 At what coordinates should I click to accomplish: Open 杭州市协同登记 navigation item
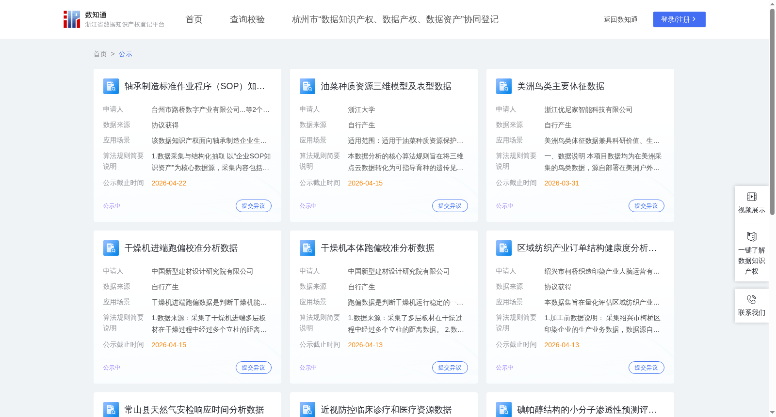tap(395, 19)
